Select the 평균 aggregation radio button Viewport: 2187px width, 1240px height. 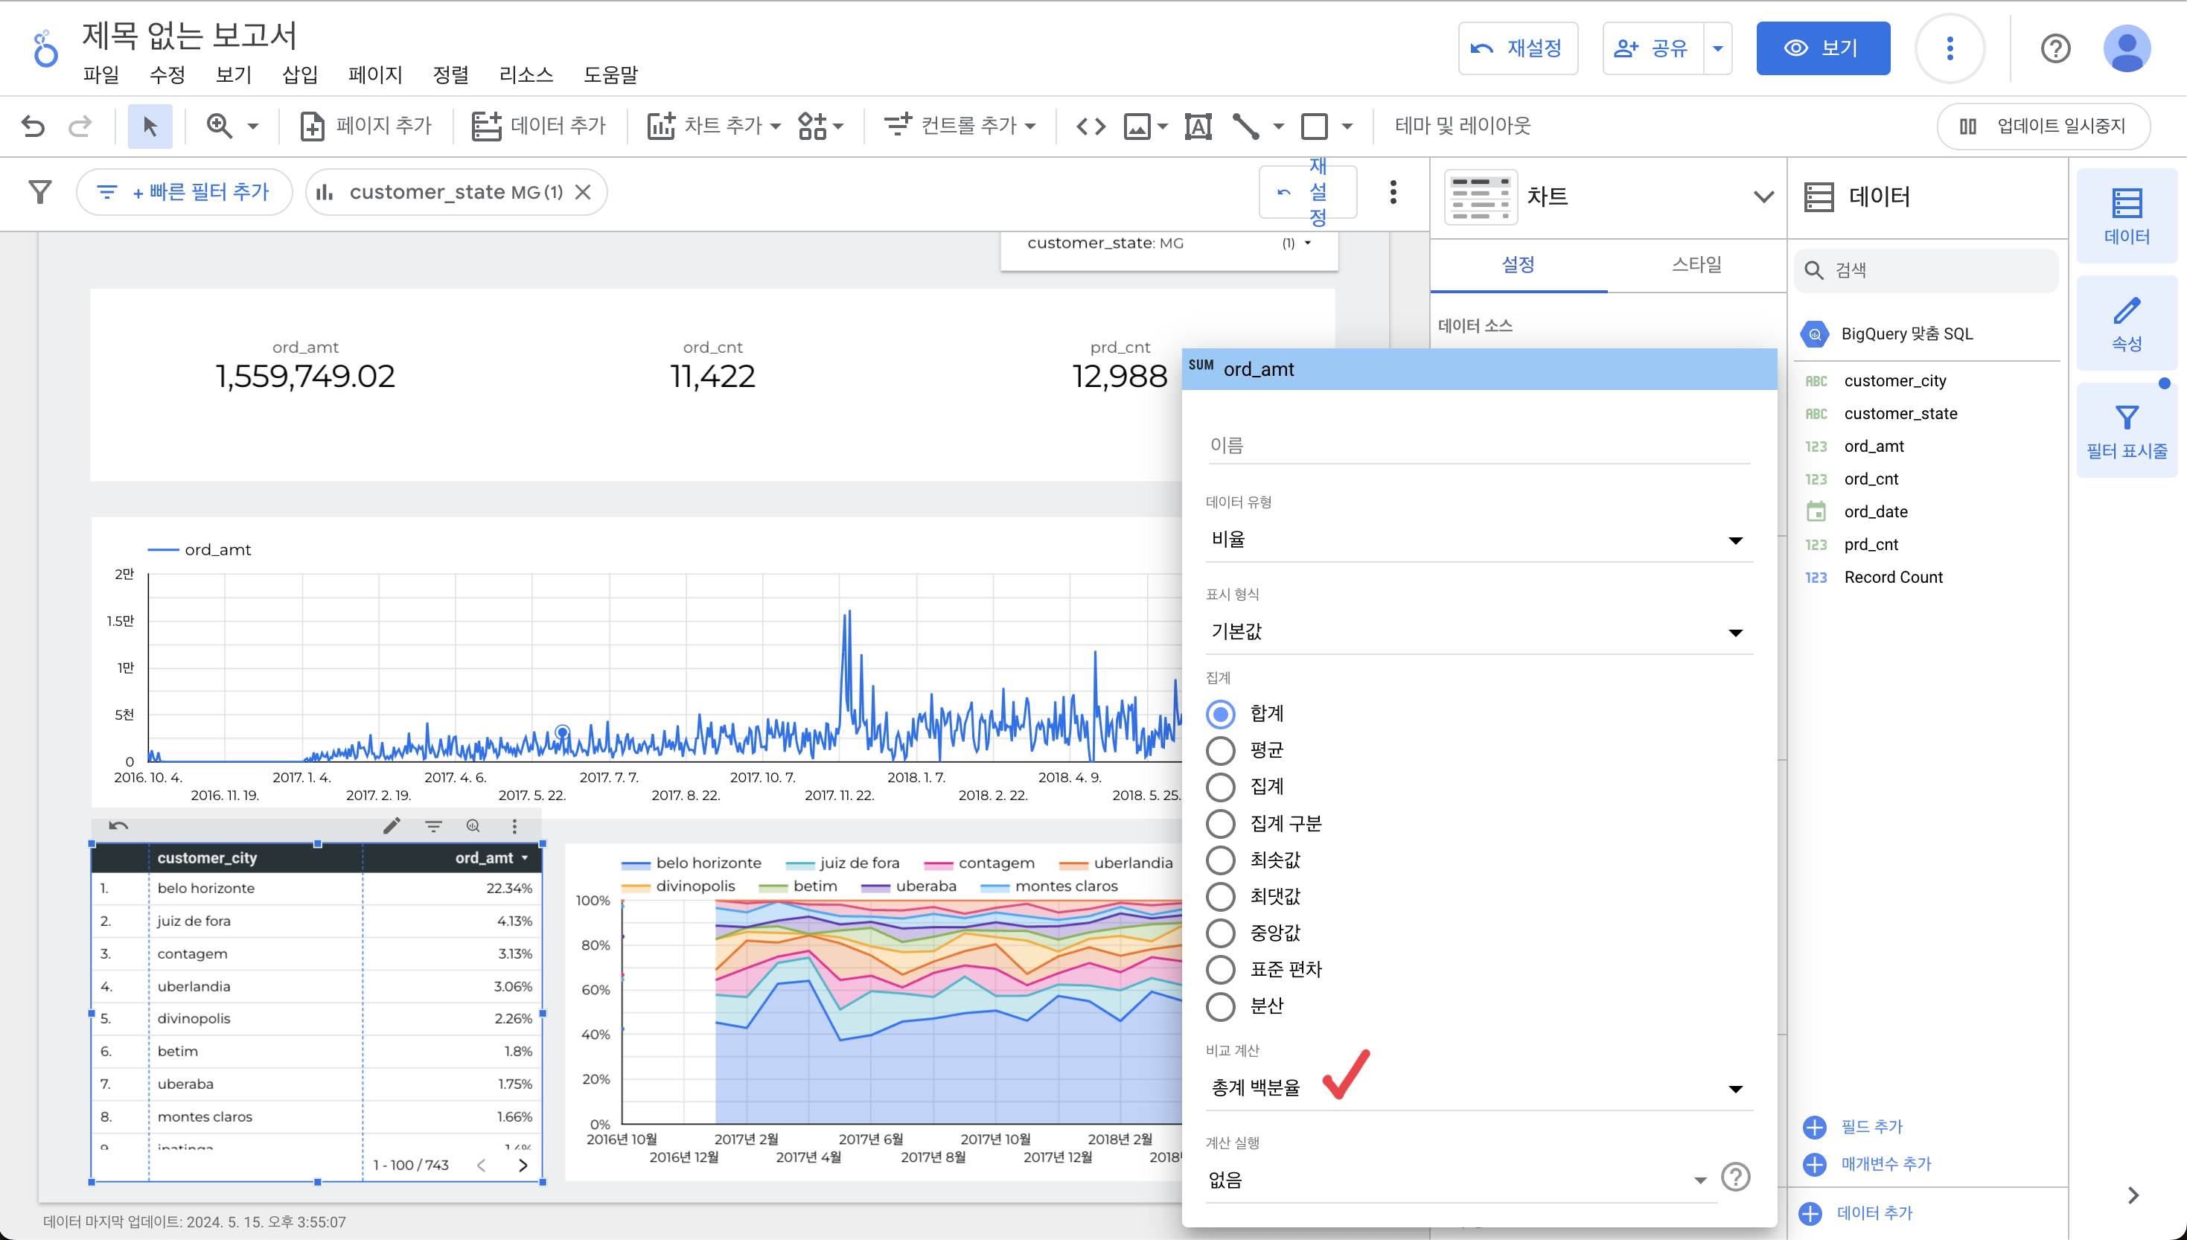[1220, 750]
